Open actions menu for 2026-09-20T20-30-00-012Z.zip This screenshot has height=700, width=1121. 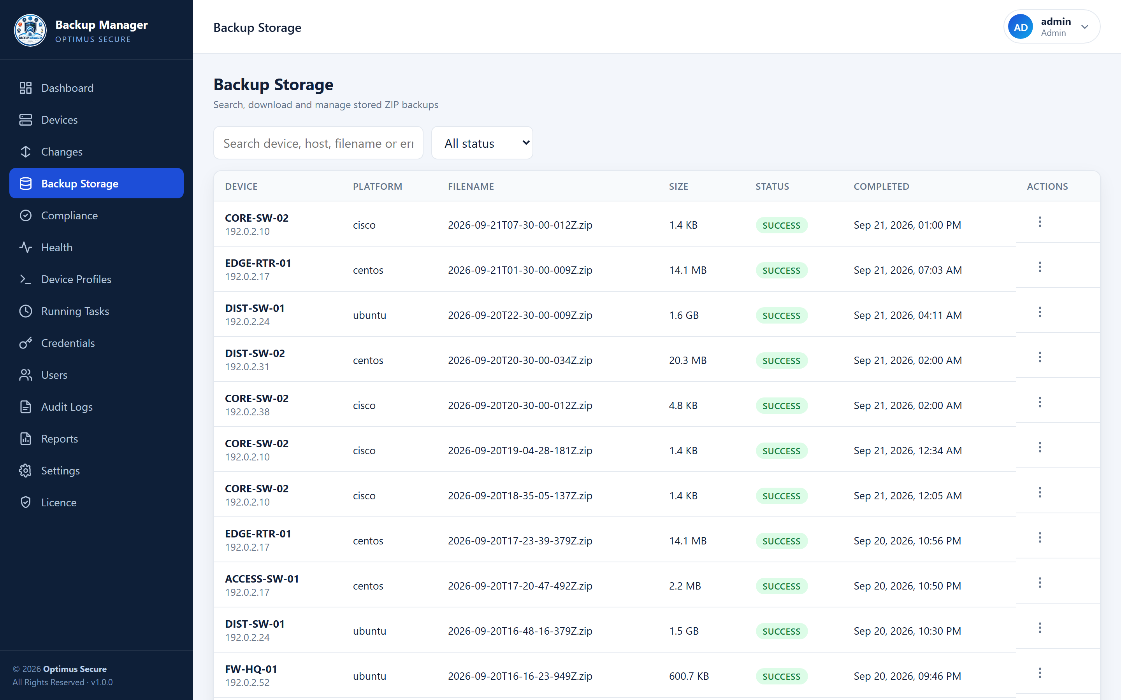pos(1040,403)
